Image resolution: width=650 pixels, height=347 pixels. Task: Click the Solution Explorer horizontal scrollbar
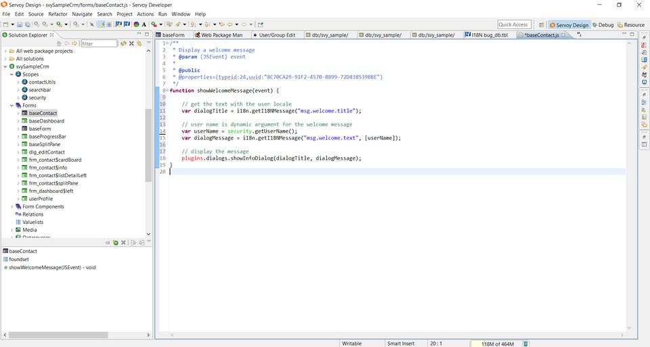click(x=57, y=335)
